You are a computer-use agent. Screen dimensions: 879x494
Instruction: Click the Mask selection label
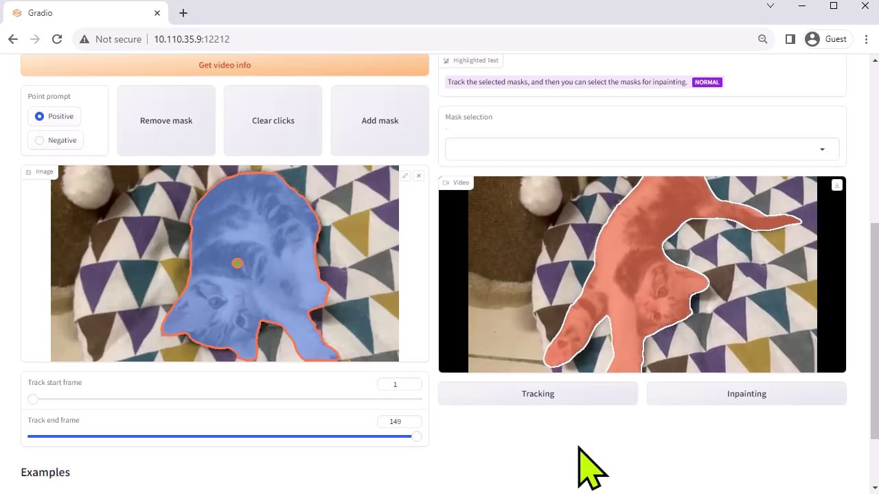point(469,117)
